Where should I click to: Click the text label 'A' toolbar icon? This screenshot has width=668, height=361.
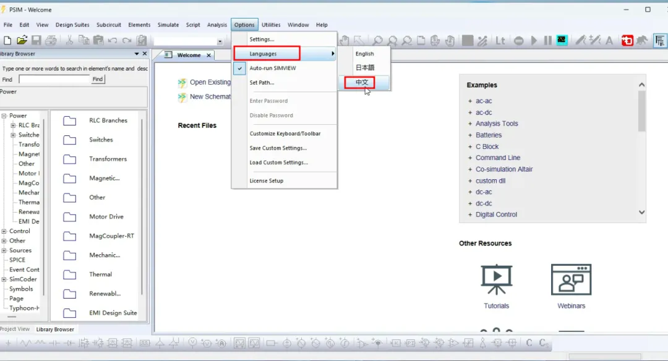click(x=609, y=40)
